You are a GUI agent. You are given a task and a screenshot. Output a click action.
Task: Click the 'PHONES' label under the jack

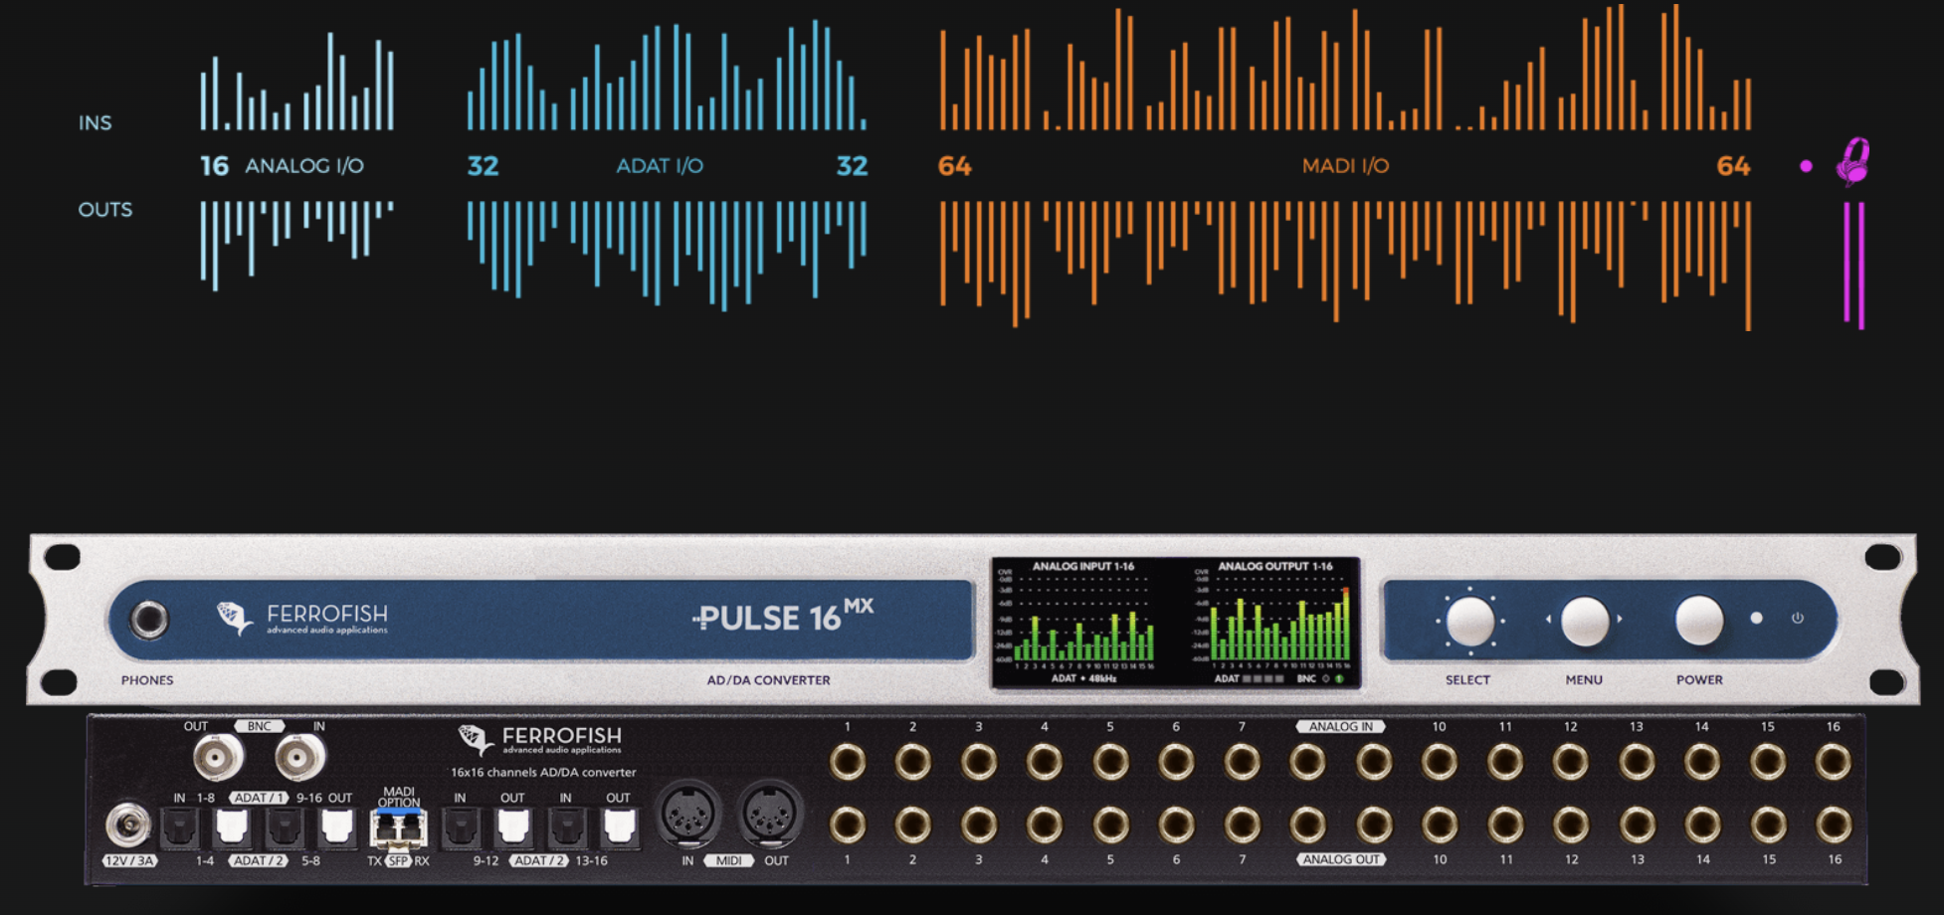pos(147,680)
